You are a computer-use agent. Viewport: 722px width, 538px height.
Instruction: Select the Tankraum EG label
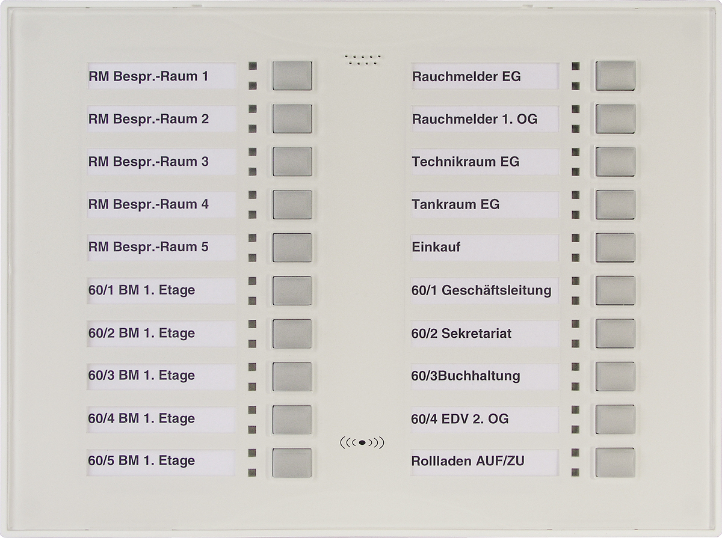pos(485,204)
